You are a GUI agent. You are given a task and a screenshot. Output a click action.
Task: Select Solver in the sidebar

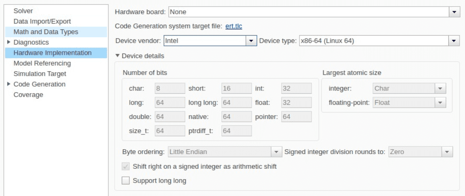point(23,10)
